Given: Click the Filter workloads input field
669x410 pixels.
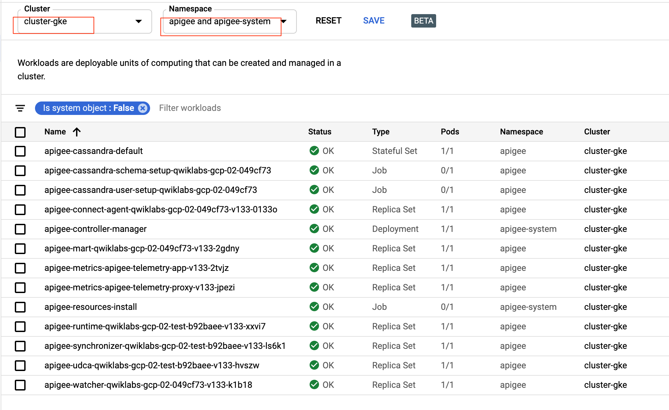Looking at the screenshot, I should (x=190, y=108).
